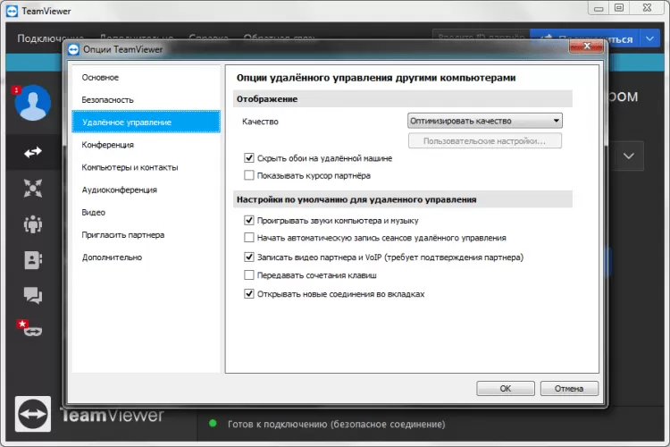Select 'Компьютеры и контакты' options category

click(146, 167)
